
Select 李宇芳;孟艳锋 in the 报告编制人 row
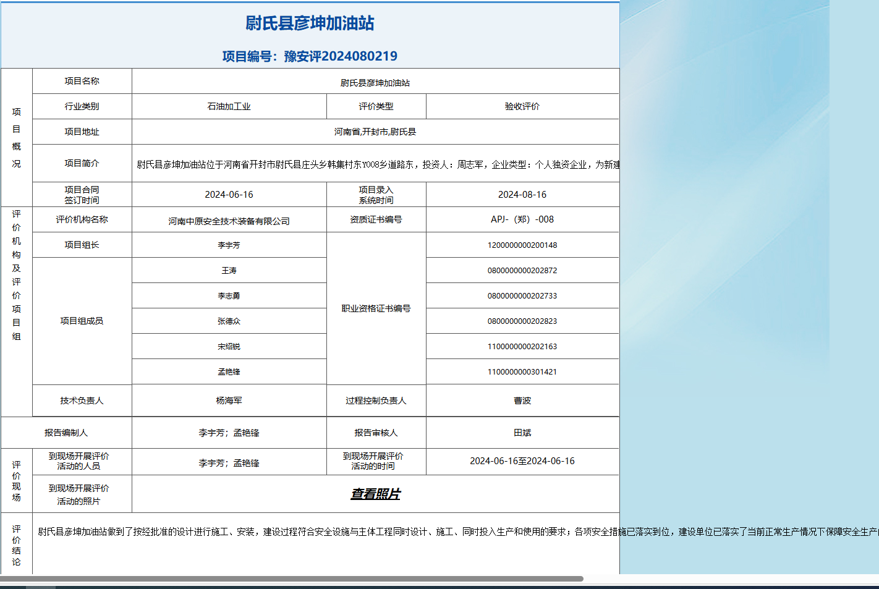tap(229, 433)
